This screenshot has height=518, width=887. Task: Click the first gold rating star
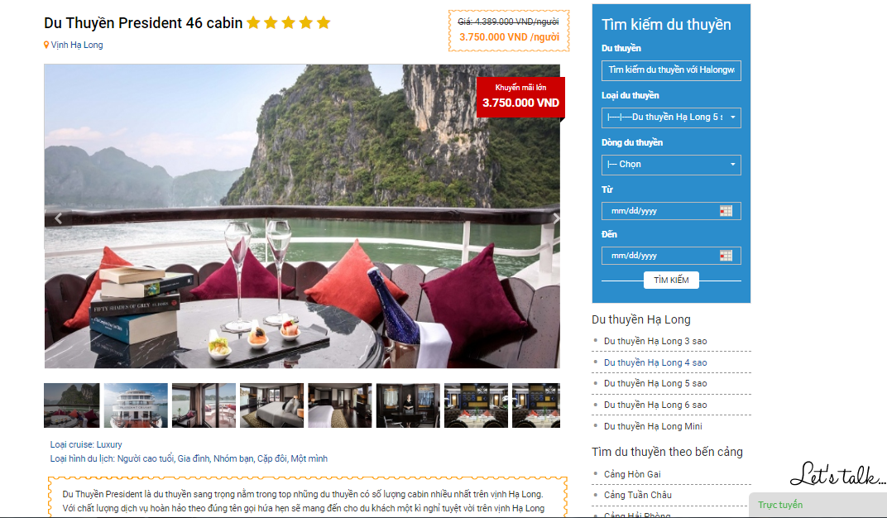point(253,22)
